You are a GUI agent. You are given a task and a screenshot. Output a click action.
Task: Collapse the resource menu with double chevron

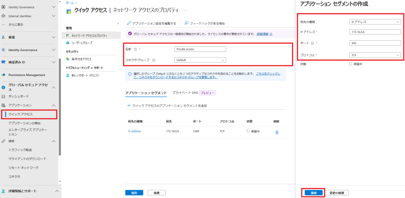click(x=118, y=23)
